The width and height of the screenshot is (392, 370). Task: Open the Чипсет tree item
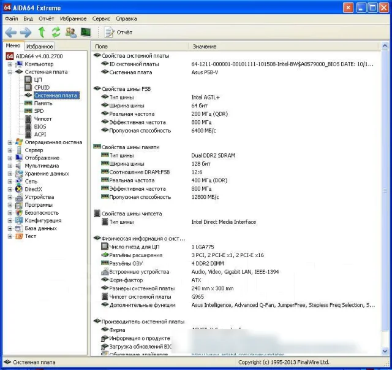click(43, 119)
